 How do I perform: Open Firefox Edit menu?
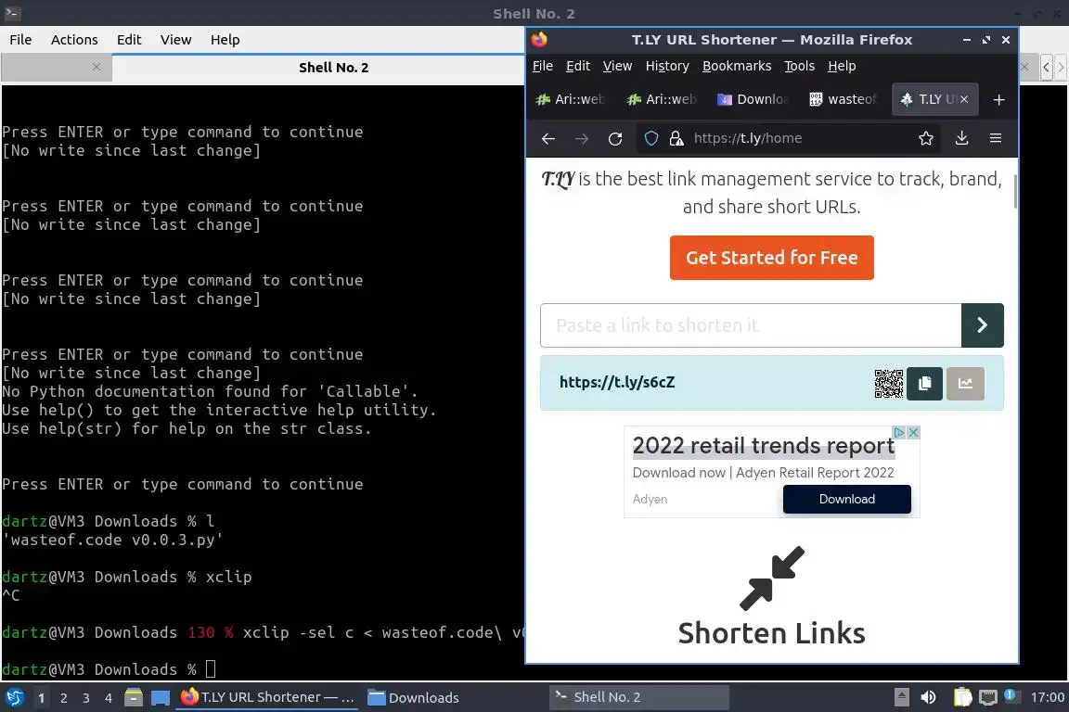[577, 66]
